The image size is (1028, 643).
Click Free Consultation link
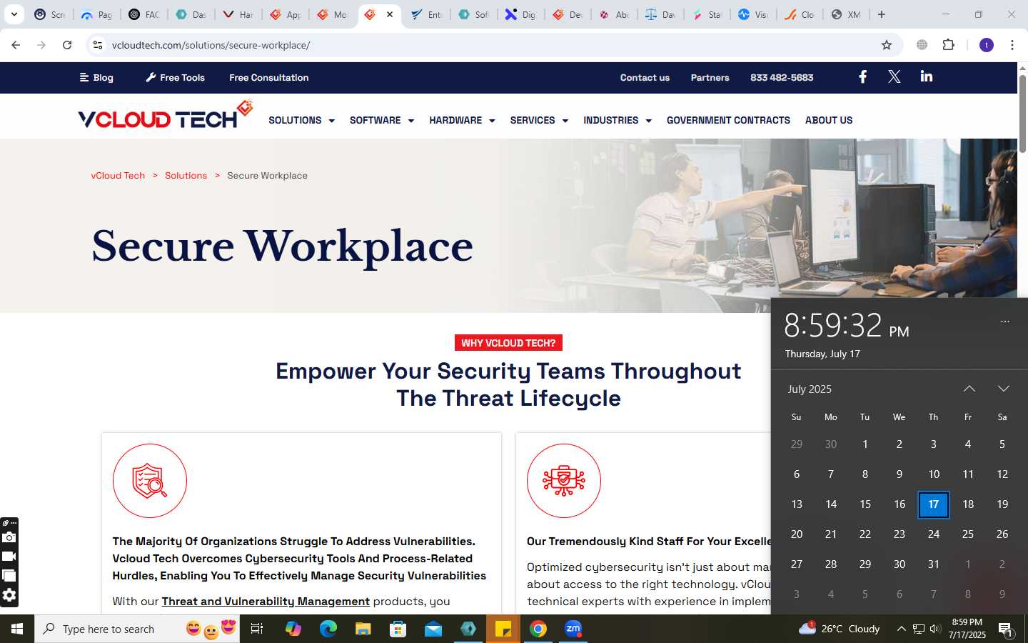coord(269,77)
